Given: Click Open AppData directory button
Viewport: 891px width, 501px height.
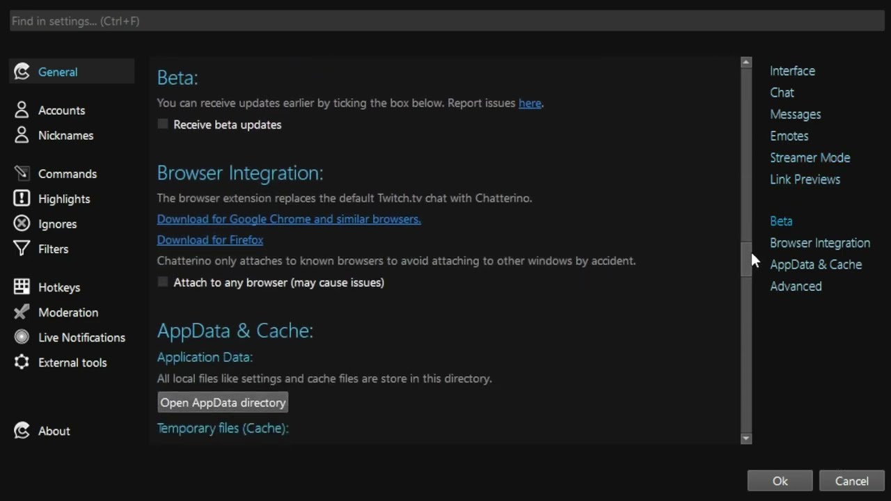Looking at the screenshot, I should [223, 402].
